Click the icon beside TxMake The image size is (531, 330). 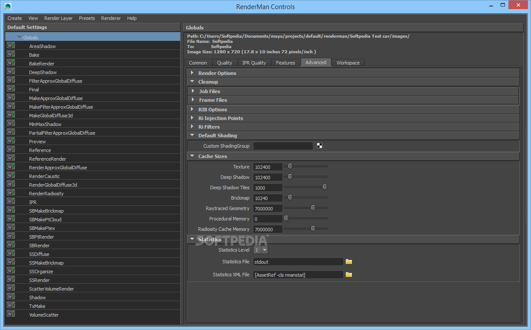point(11,305)
